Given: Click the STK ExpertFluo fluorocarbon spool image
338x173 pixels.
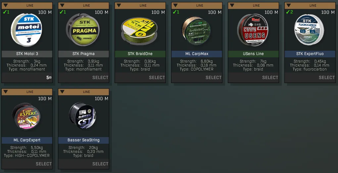Looking at the screenshot, I should tap(309, 30).
